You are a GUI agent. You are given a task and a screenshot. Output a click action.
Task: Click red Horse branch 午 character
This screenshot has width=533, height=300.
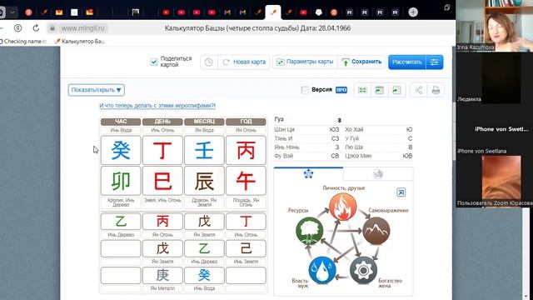pyautogui.click(x=246, y=181)
